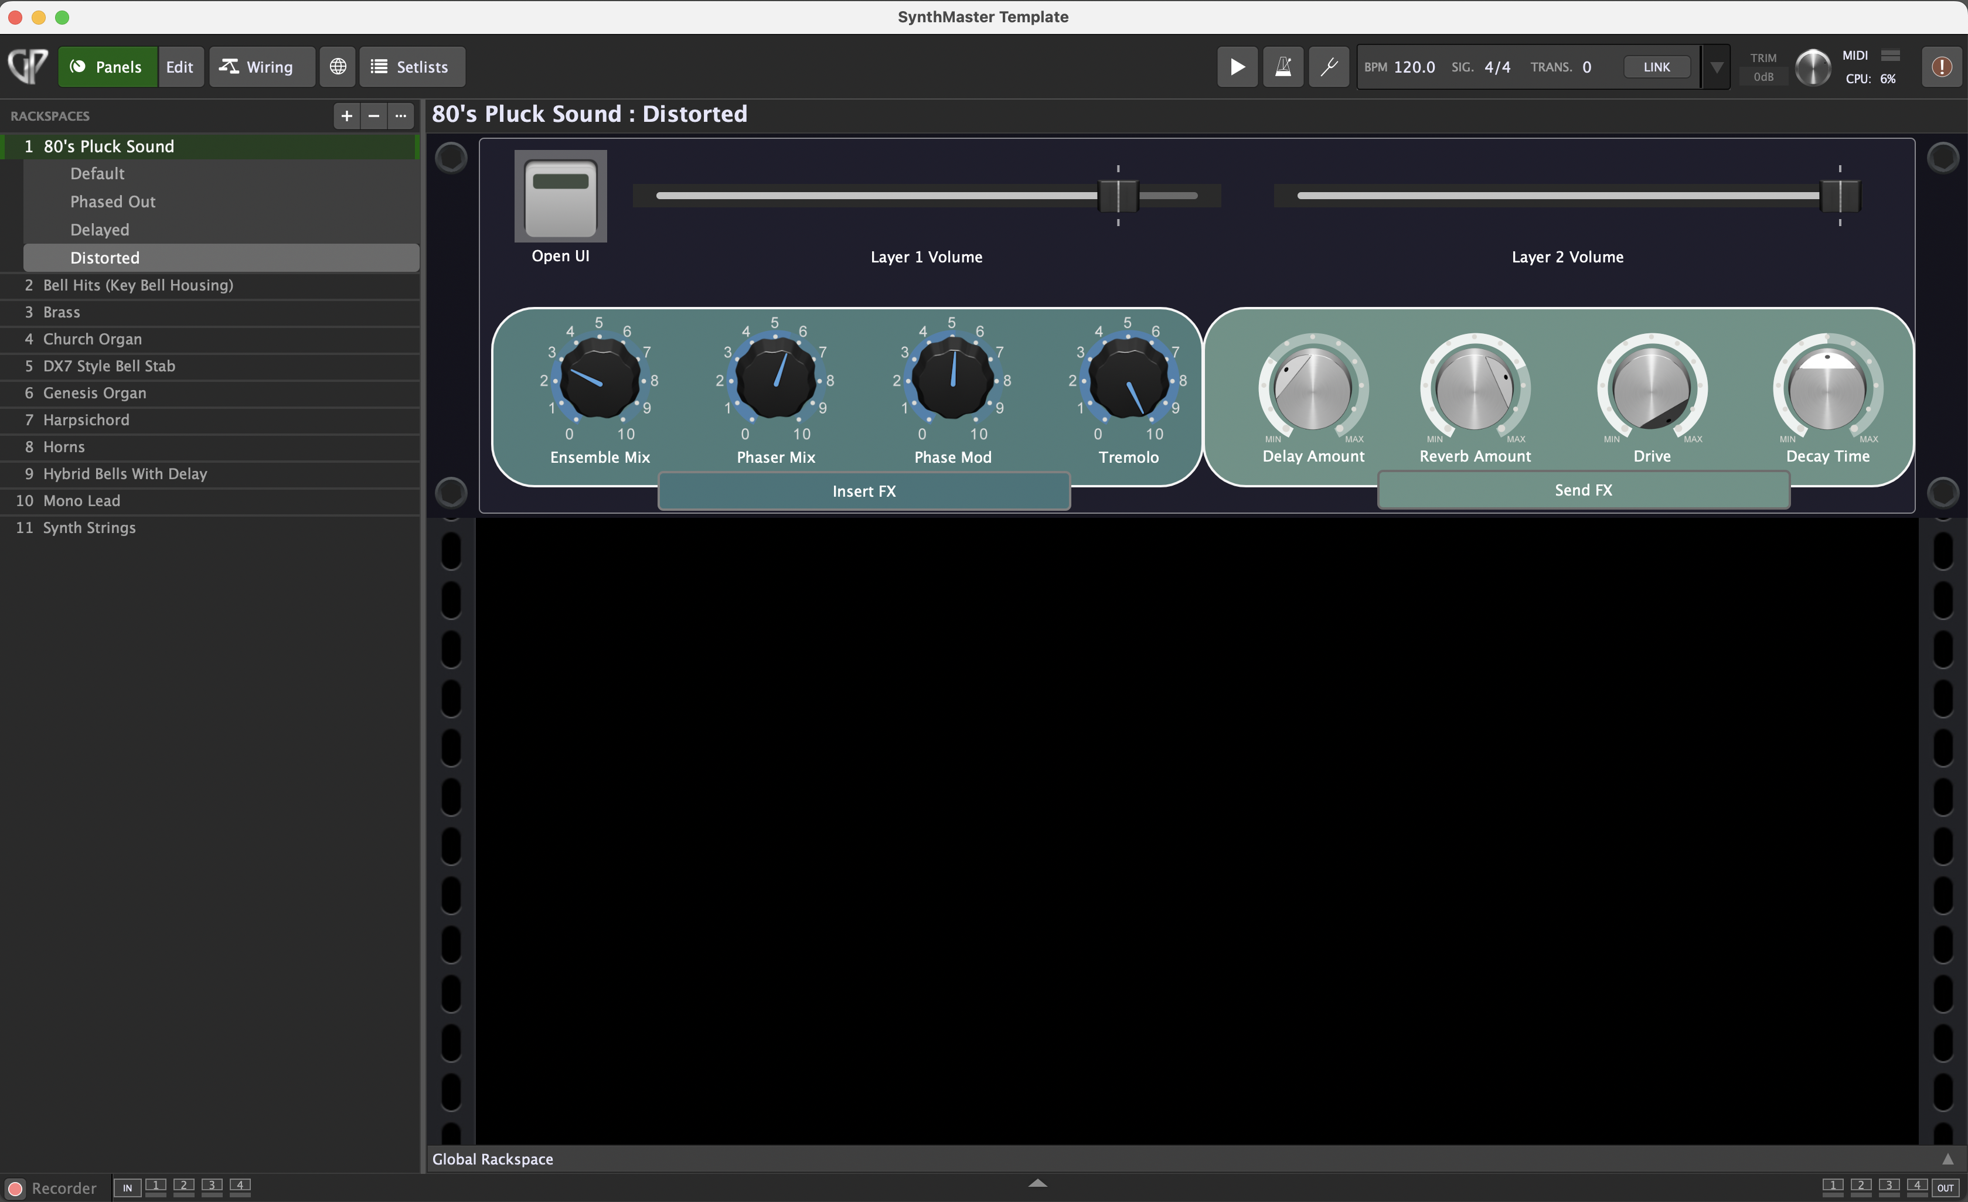1968x1202 pixels.
Task: Toggle the metronome icon
Action: click(1283, 66)
